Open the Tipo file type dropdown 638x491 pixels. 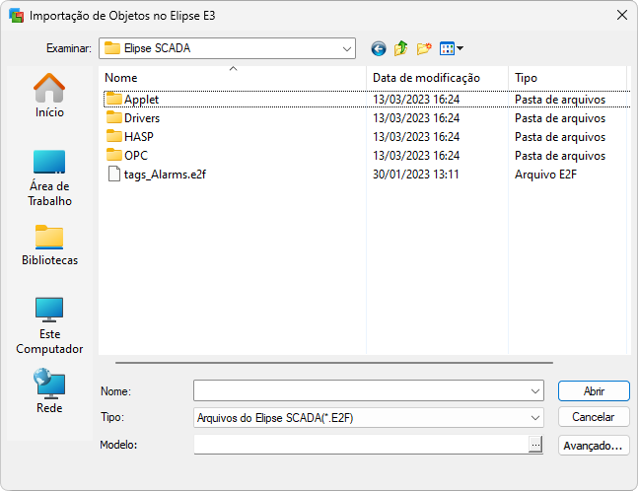(535, 418)
